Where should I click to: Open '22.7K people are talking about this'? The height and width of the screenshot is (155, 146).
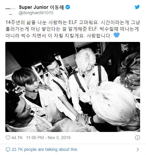click(44, 150)
